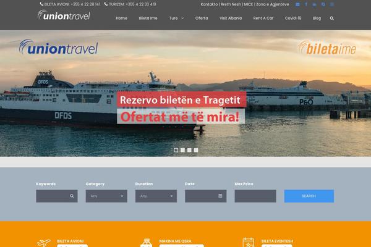Click the blue SEARCH button
The width and height of the screenshot is (371, 247).
pos(309,196)
